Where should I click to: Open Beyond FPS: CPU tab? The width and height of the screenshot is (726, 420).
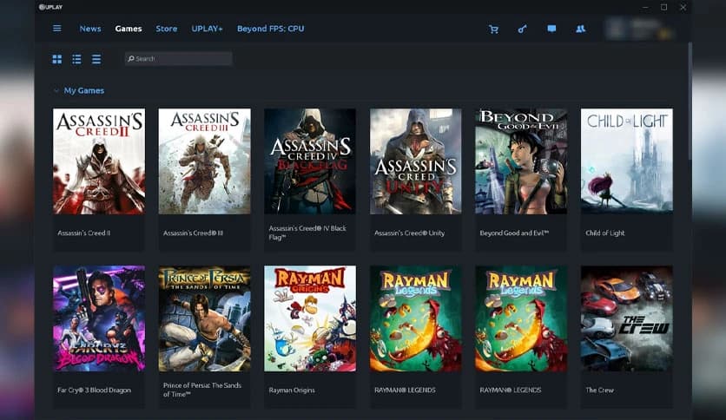point(270,29)
